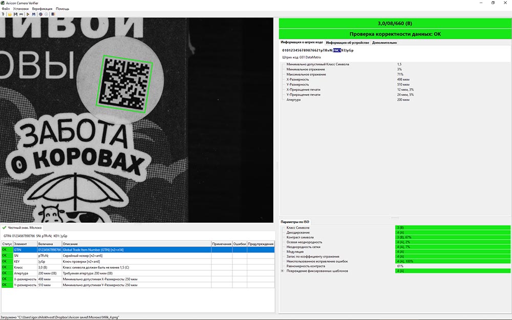Click the Axicon Camera Verifier app icon
This screenshot has width=512, height=320.
click(x=3, y=3)
